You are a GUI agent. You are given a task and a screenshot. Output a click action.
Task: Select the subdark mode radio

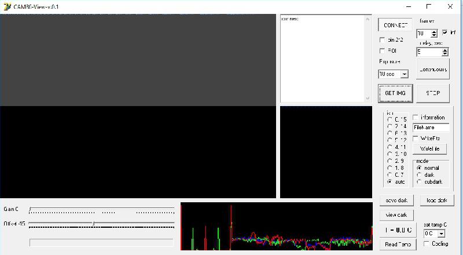419,182
